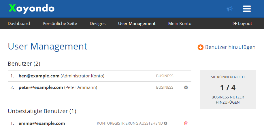Click the Logout arrow icon
The height and width of the screenshot is (139, 264).
[235, 24]
